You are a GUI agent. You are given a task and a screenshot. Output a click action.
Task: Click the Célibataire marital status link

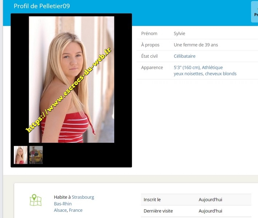185,56
